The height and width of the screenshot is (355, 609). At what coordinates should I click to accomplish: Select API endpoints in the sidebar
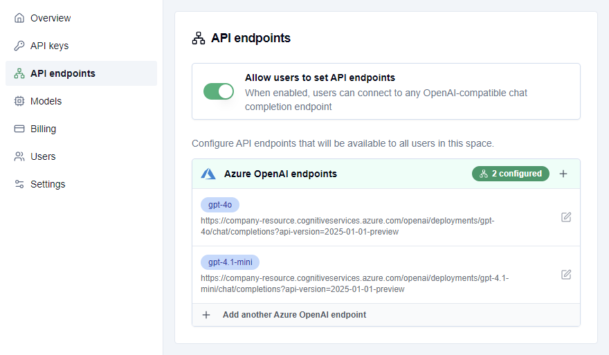tap(63, 73)
